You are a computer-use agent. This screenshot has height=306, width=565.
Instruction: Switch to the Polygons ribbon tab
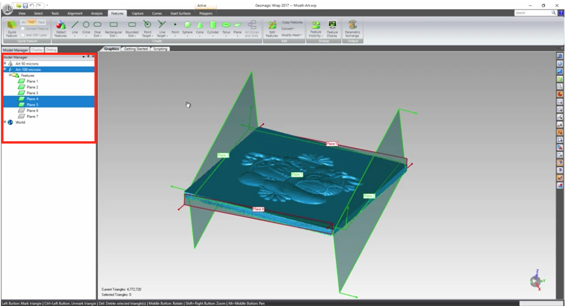[x=206, y=13]
